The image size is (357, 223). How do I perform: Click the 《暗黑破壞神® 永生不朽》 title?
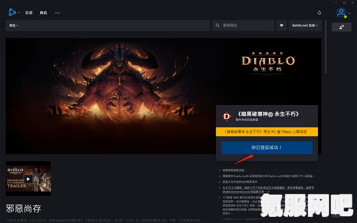click(268, 114)
